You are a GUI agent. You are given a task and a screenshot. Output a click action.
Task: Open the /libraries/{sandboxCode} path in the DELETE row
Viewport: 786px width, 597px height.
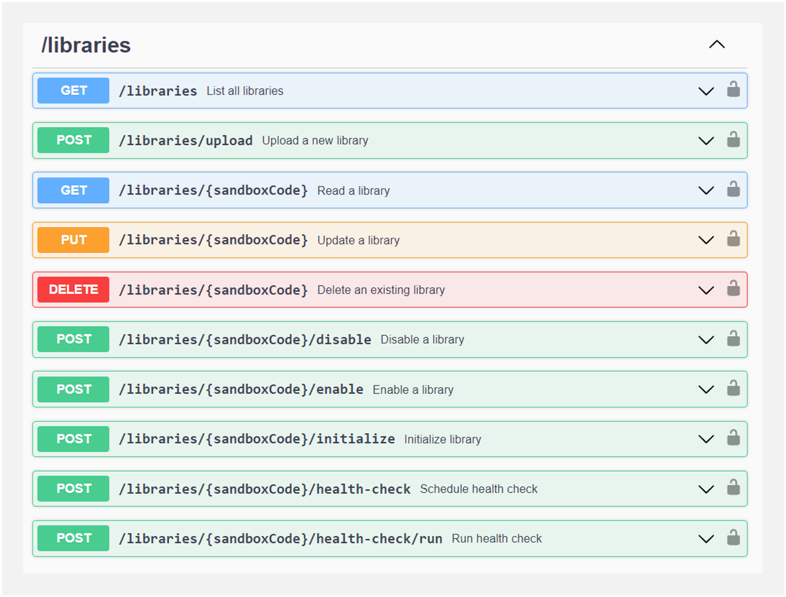[213, 290]
